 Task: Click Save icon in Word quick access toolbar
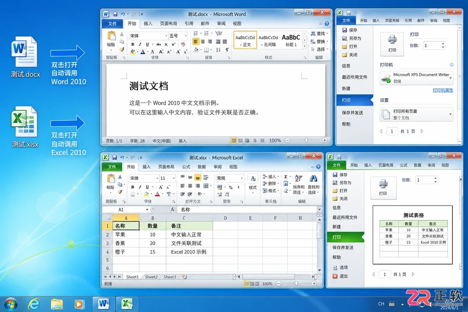pos(115,14)
